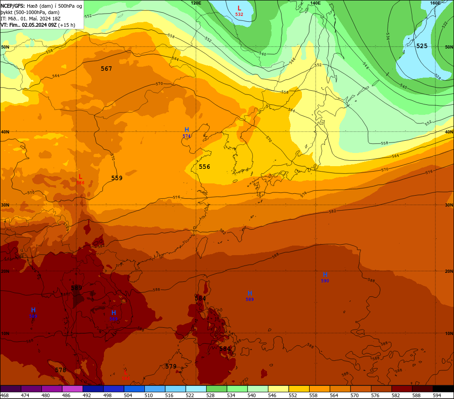Pick the green legend swatch between 528 and 534
Image resolution: width=454 pixels, height=399 pixels.
click(217, 389)
